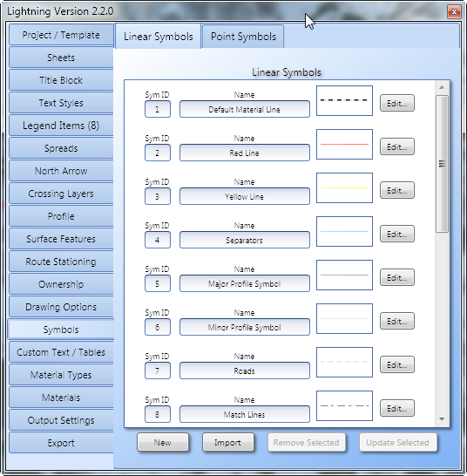Select the light blue Separators line preview
The height and width of the screenshot is (476, 467).
coord(344,231)
